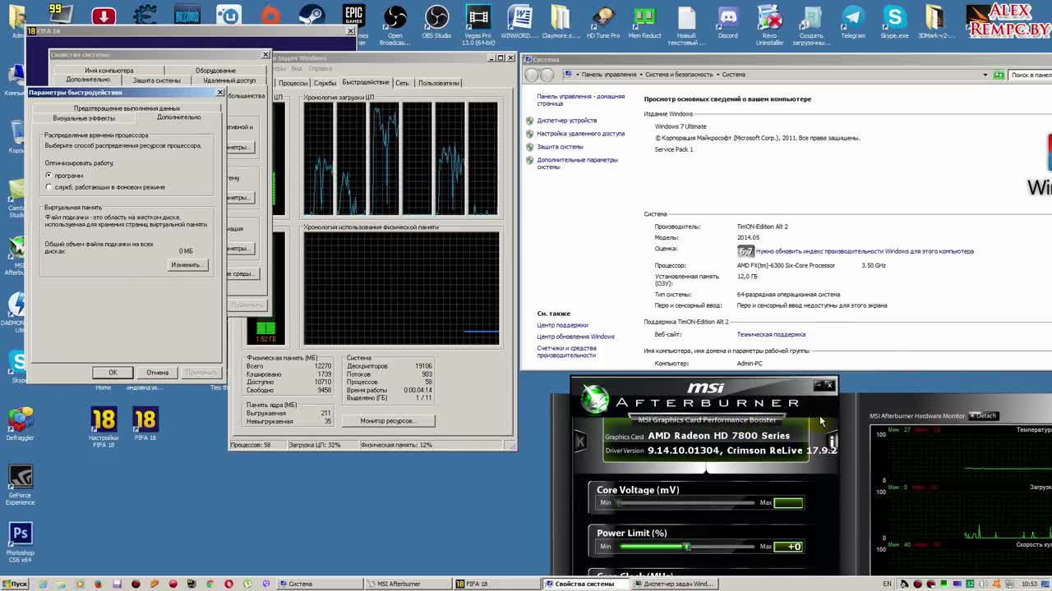Open the Uplay desktop icon
Screen dimensions: 1052x591
(228, 16)
